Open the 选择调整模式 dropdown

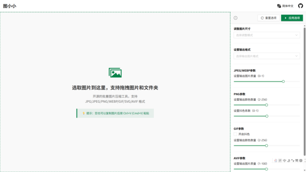[267, 35]
